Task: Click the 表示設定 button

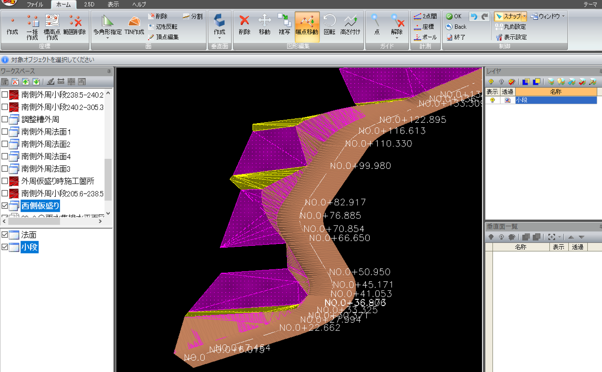Action: [x=511, y=37]
